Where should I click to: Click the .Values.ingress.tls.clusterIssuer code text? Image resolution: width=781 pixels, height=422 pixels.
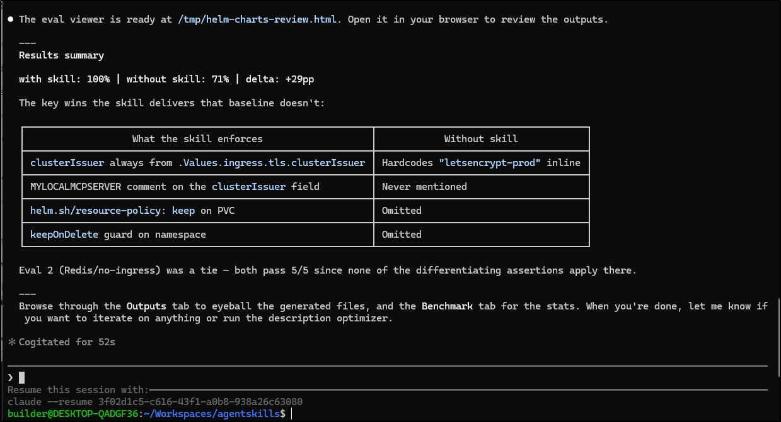point(271,163)
